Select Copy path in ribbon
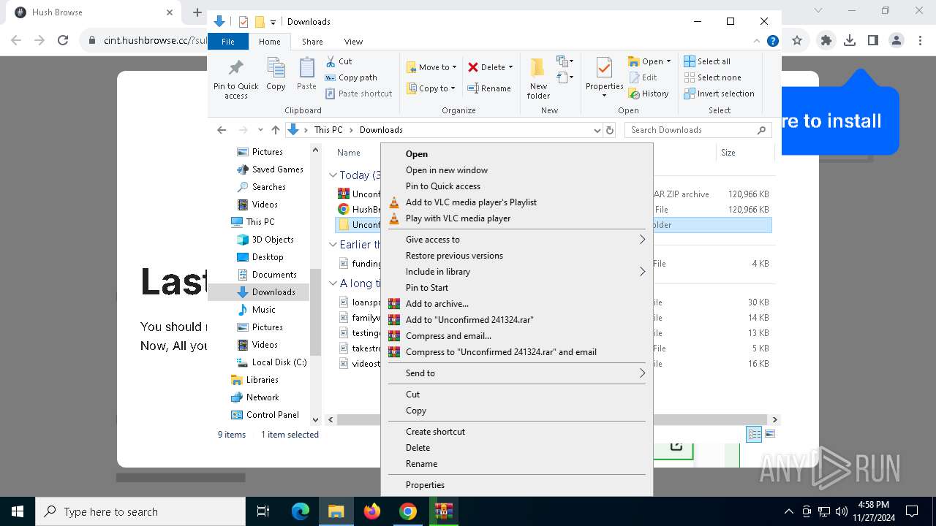This screenshot has height=526, width=936. 351,77
